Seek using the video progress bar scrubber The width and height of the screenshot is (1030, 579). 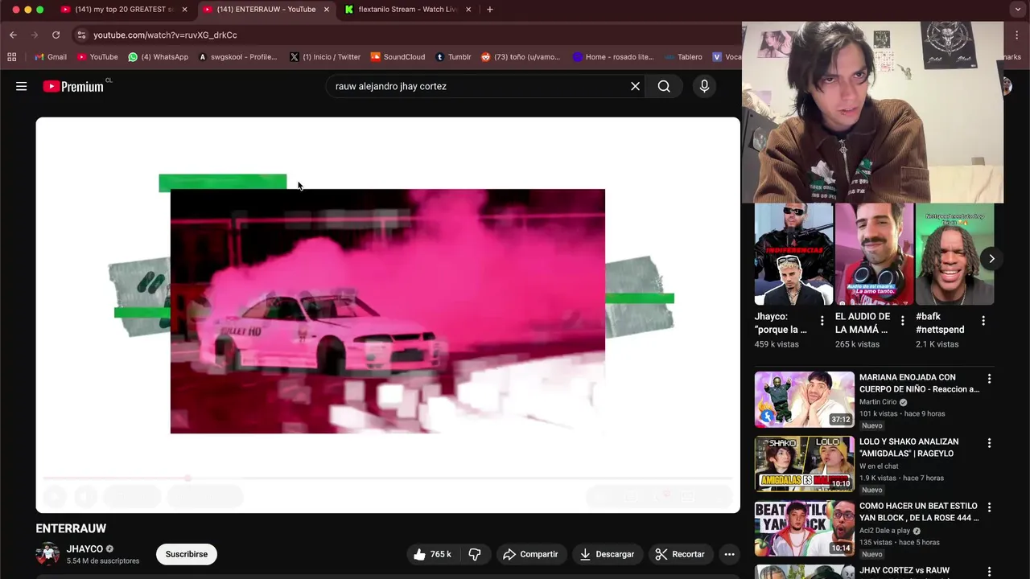(x=187, y=478)
